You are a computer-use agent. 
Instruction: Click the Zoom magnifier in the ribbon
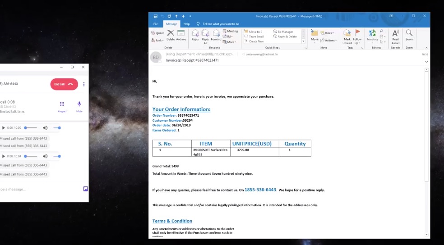(409, 35)
